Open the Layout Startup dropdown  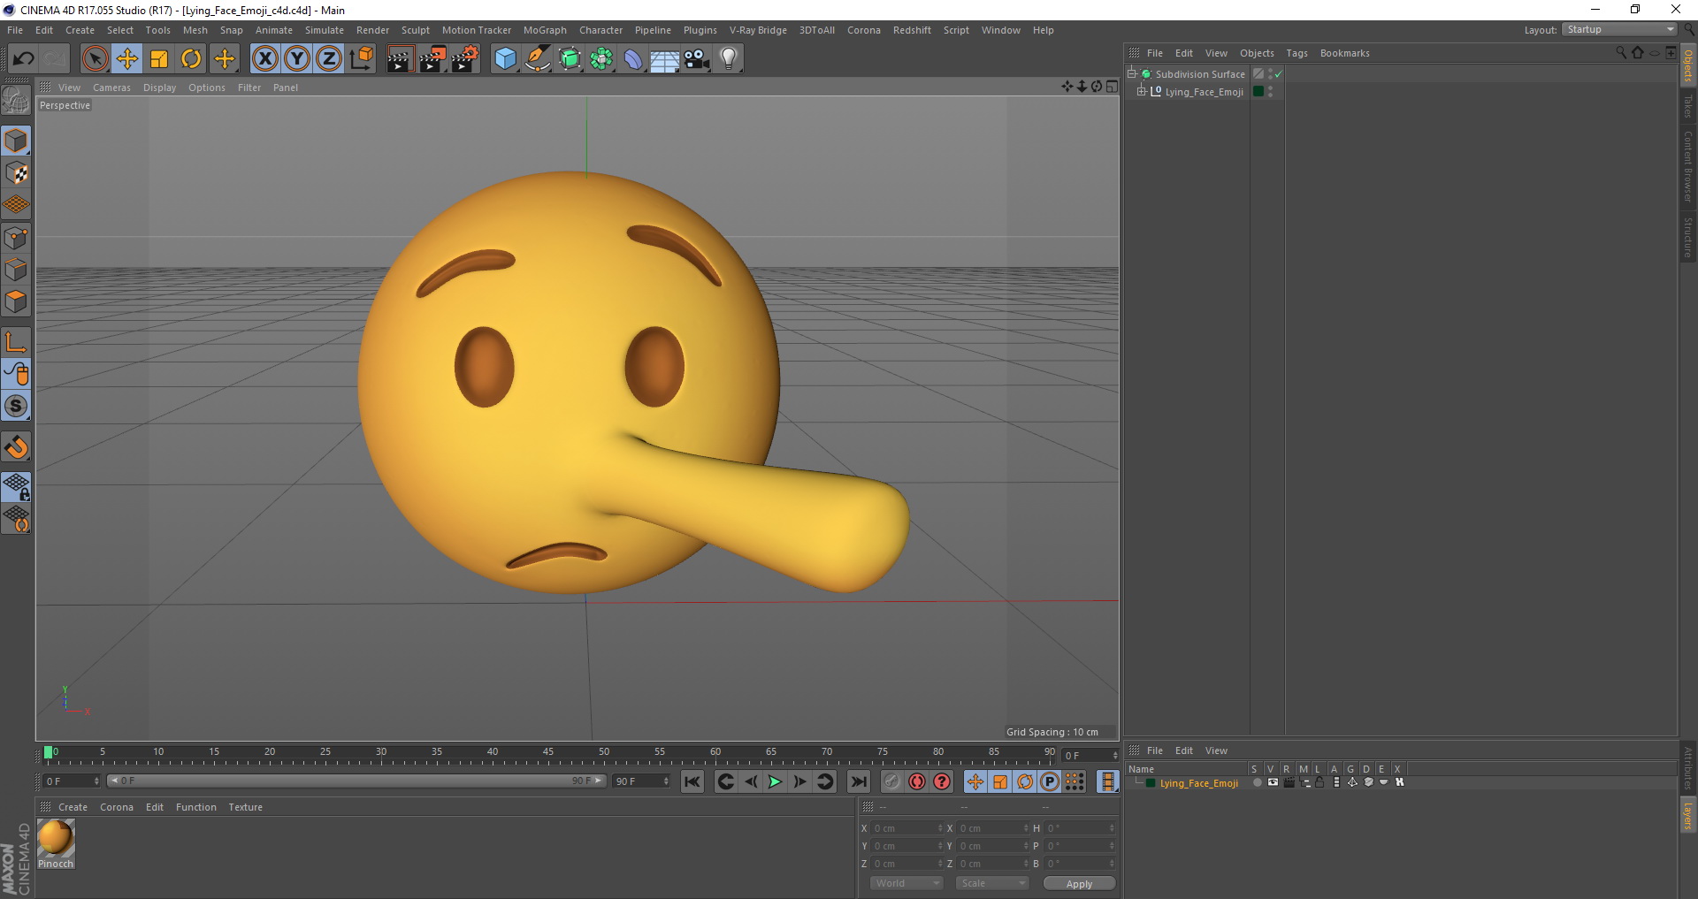(1619, 30)
